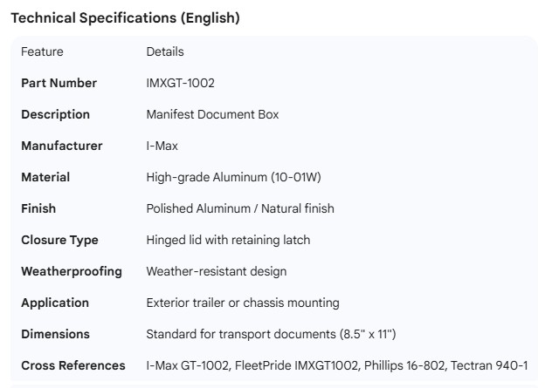Click the Technical Specifications (English) heading

pyautogui.click(x=125, y=18)
